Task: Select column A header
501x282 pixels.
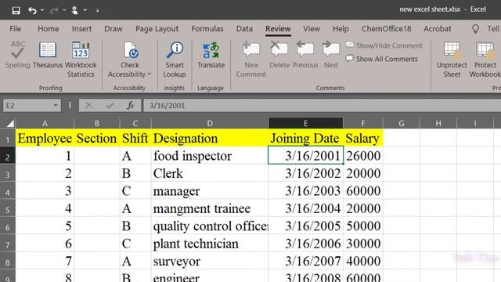Action: coord(45,123)
